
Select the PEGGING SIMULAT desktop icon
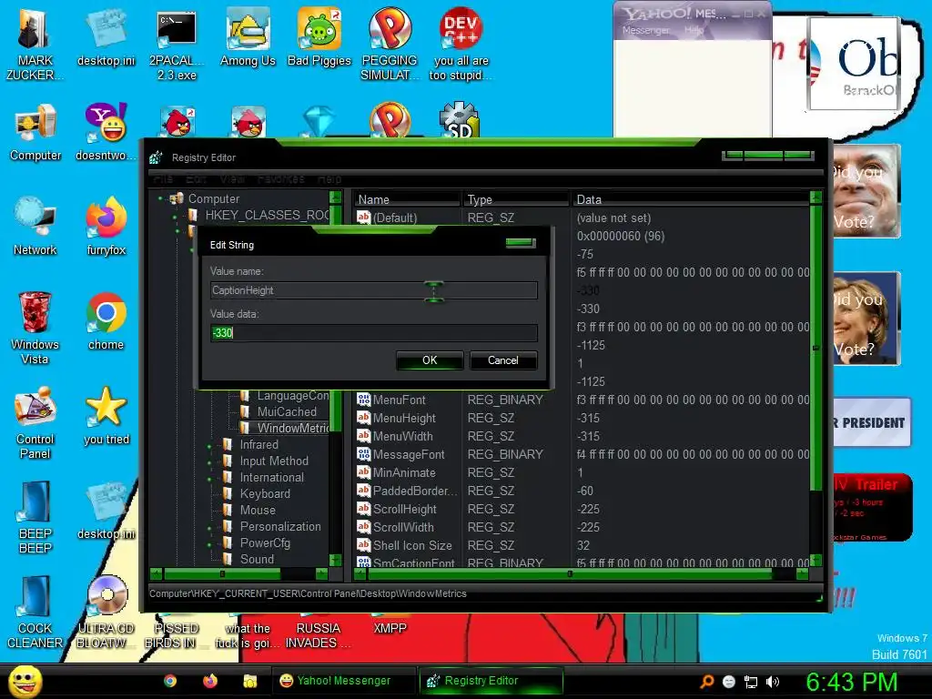point(390,46)
